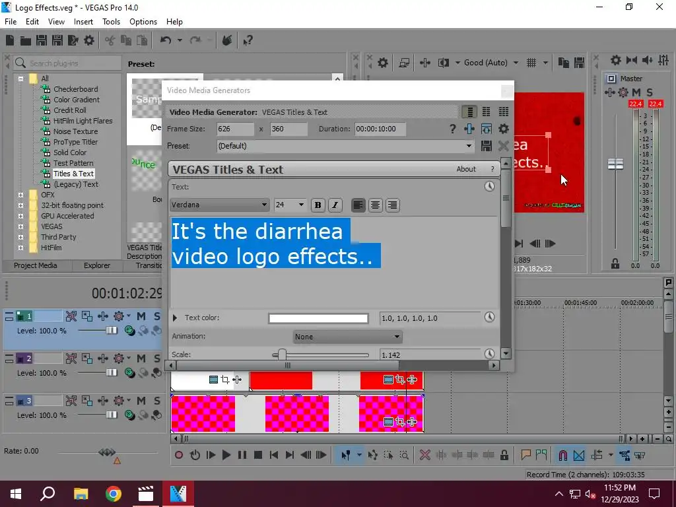Toggle Bold text formatting

pyautogui.click(x=318, y=205)
